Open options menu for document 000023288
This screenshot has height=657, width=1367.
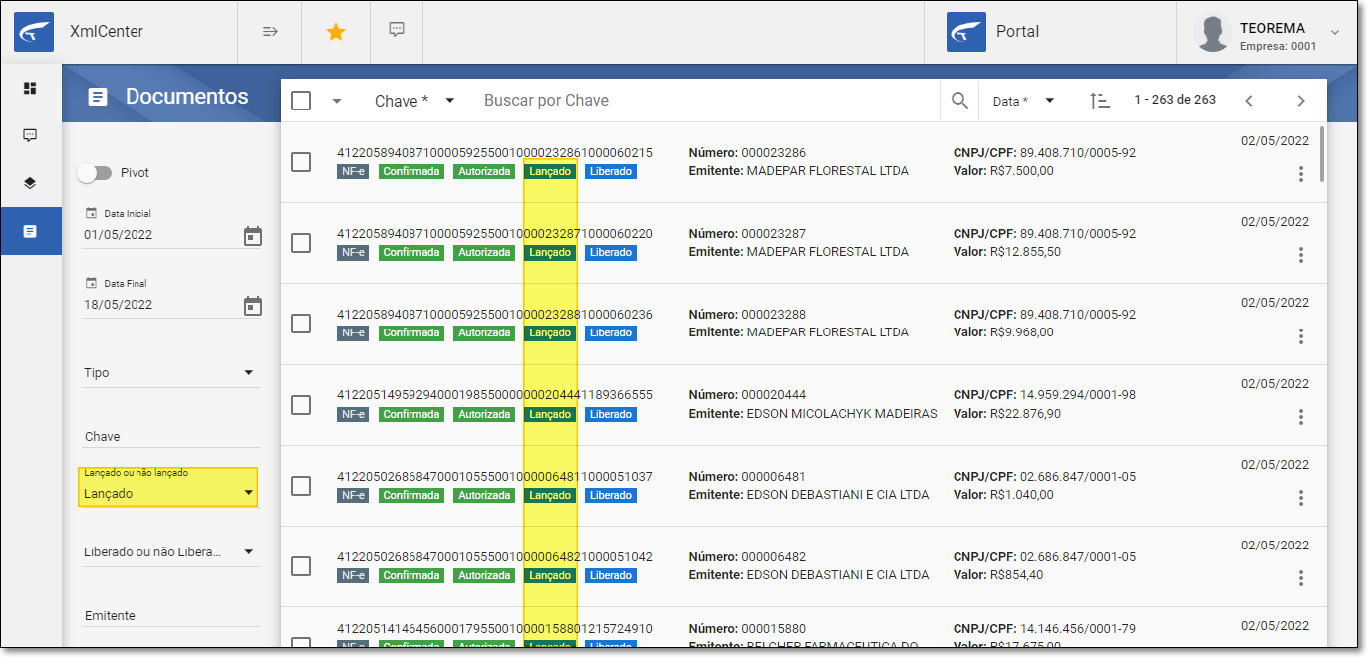click(x=1301, y=335)
